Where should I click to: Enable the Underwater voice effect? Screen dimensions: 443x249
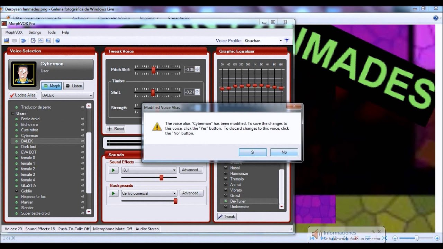click(x=226, y=207)
